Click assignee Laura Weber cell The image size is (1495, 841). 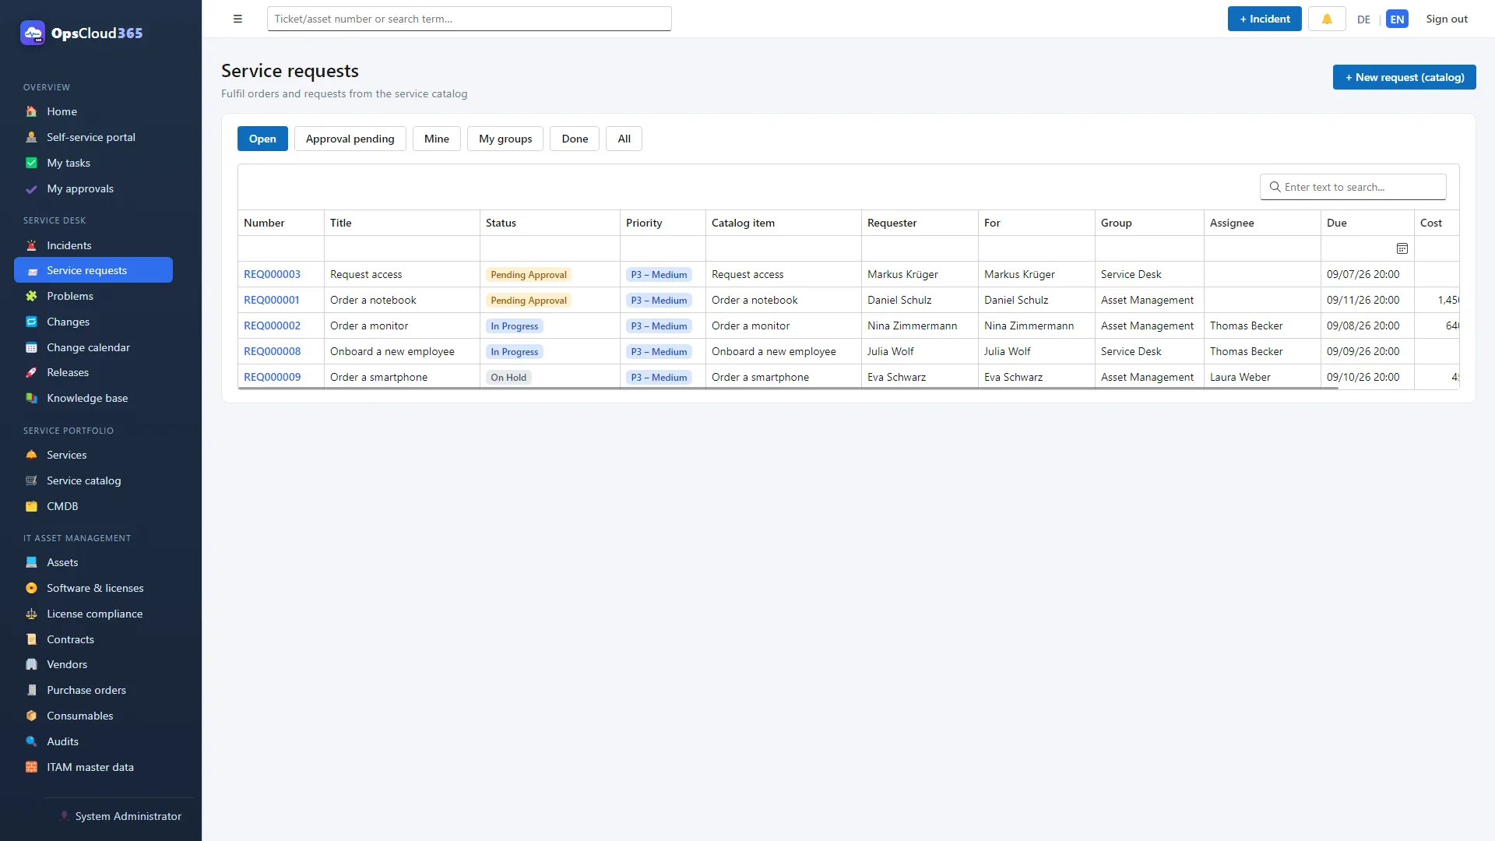pyautogui.click(x=1262, y=377)
